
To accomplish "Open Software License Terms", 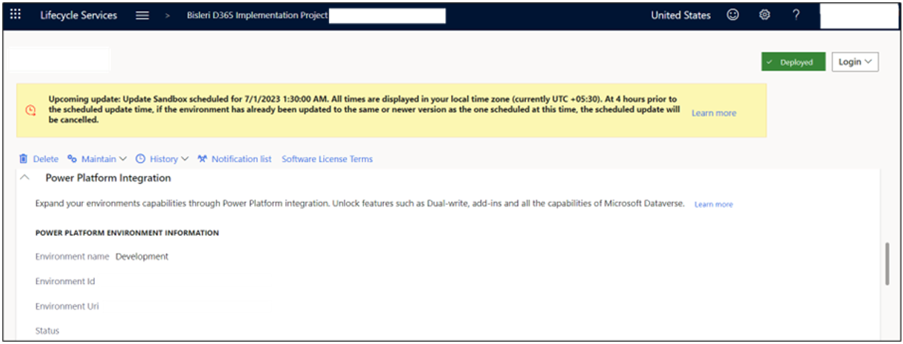I will point(327,159).
